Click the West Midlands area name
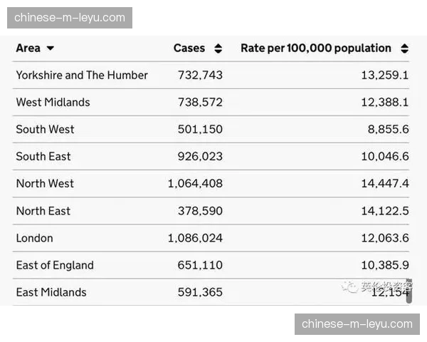Viewport: 427px width, 342px height. coord(53,102)
